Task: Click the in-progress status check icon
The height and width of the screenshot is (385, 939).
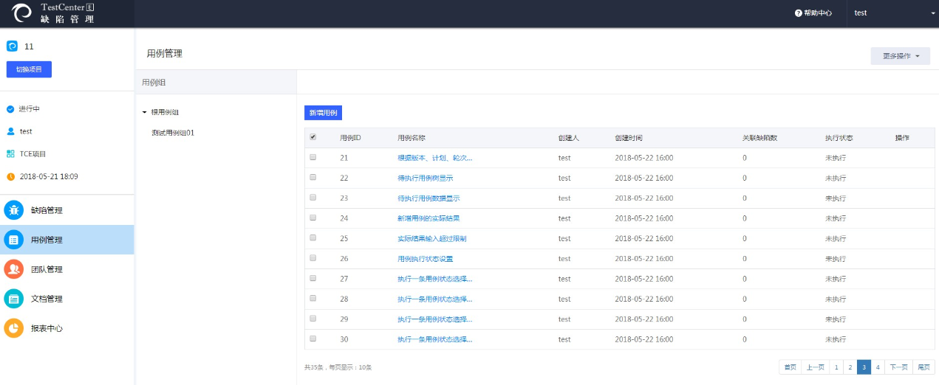Action: tap(10, 109)
